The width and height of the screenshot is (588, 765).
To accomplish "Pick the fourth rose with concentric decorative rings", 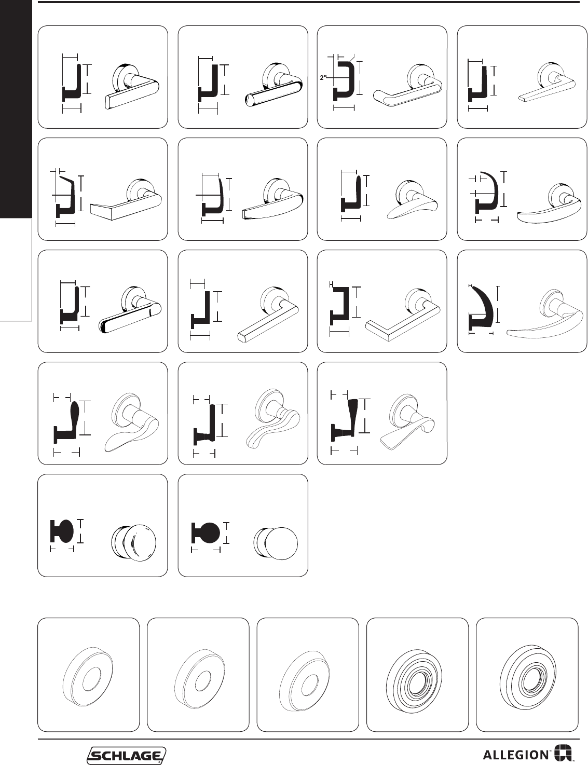I will coord(417,675).
